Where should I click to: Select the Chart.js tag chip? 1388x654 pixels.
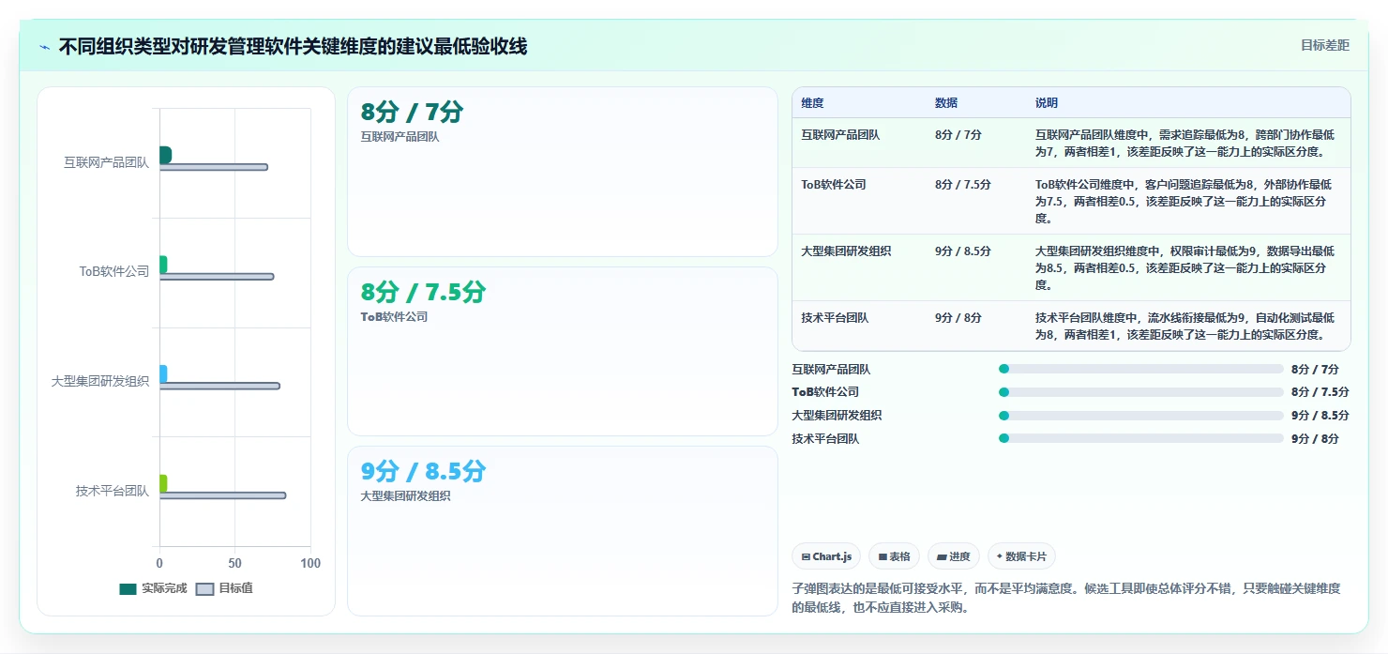(x=826, y=556)
